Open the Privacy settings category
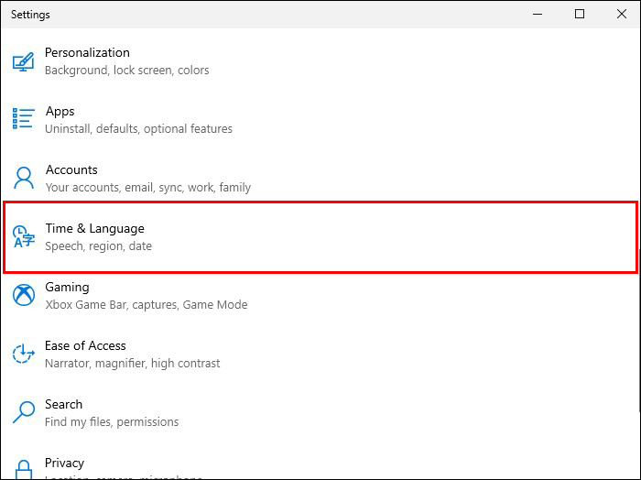The image size is (641, 480). pos(64,464)
